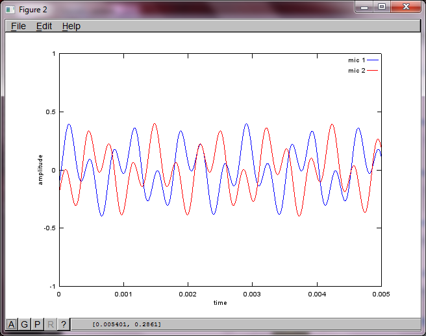Click the -1 y-axis tick label
The height and width of the screenshot is (336, 426).
click(x=53, y=286)
